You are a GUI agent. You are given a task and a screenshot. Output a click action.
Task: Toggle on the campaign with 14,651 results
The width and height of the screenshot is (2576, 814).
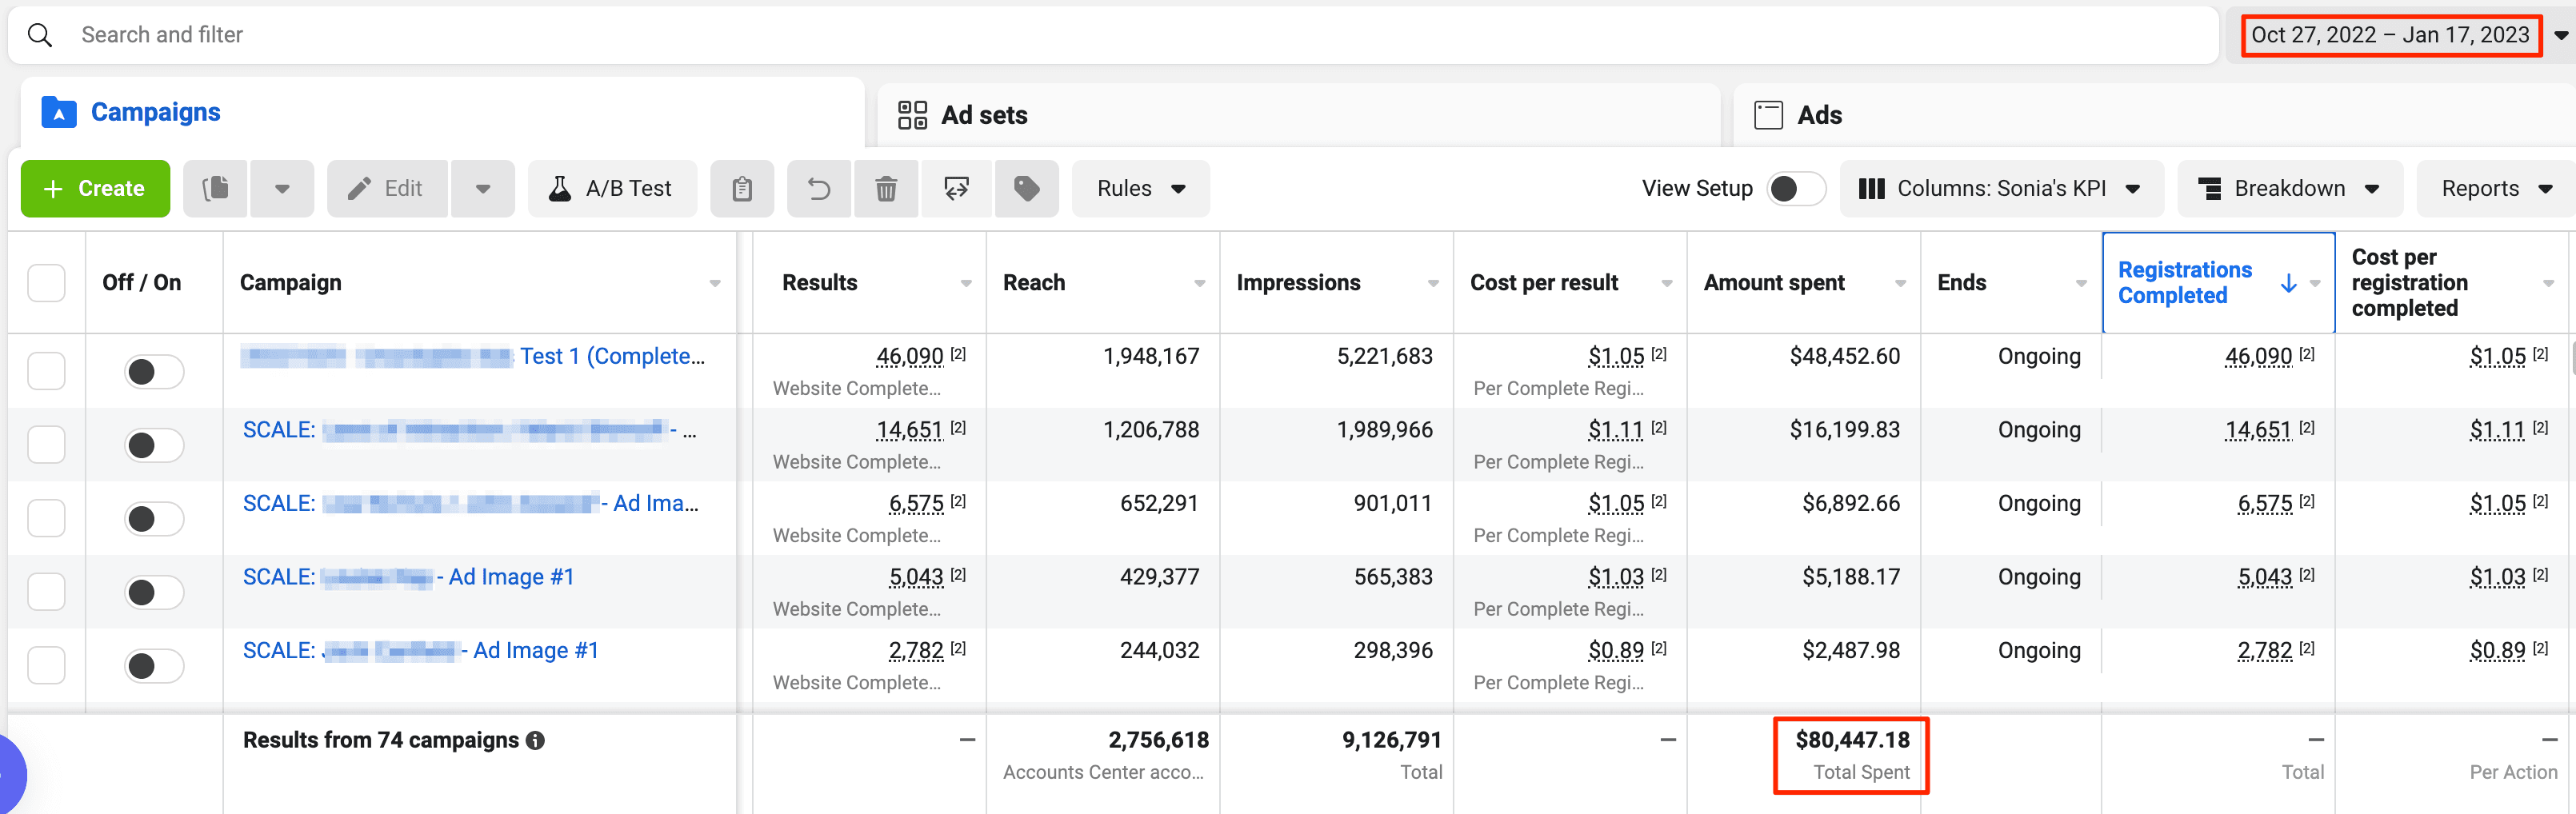coord(154,445)
